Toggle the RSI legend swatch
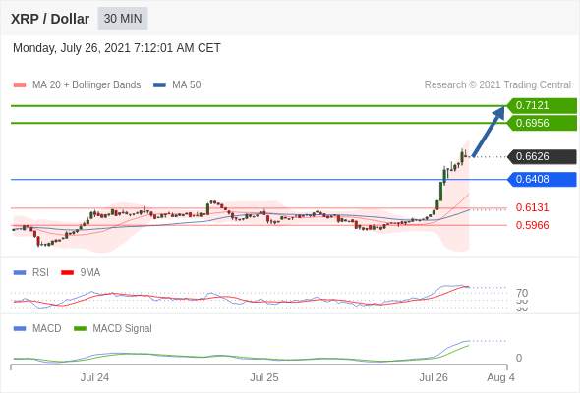Screen dimensions: 580x393 (20, 273)
